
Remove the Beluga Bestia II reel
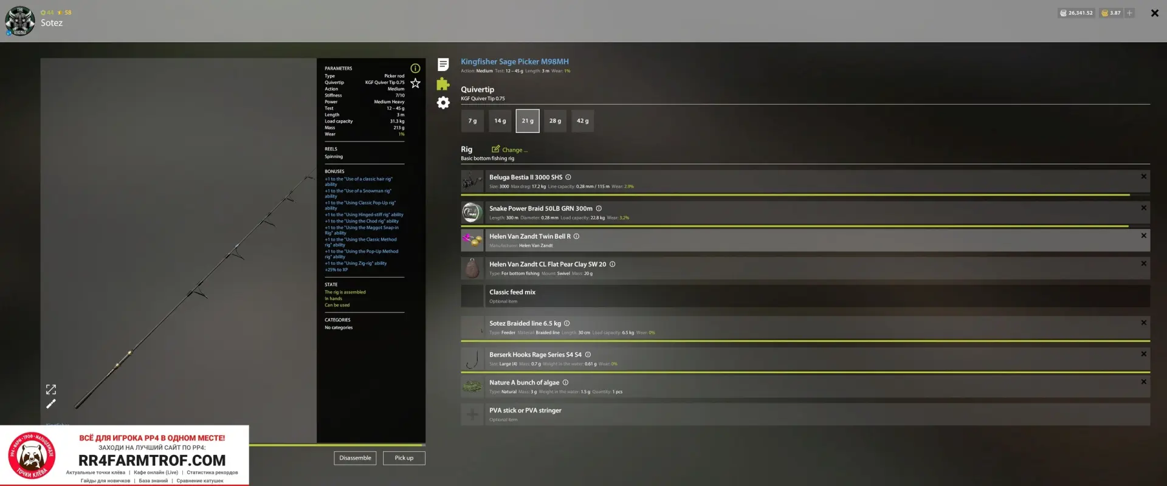(1143, 177)
